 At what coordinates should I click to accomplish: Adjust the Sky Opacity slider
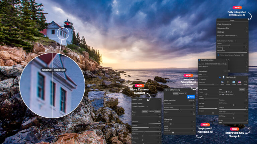click(247, 109)
